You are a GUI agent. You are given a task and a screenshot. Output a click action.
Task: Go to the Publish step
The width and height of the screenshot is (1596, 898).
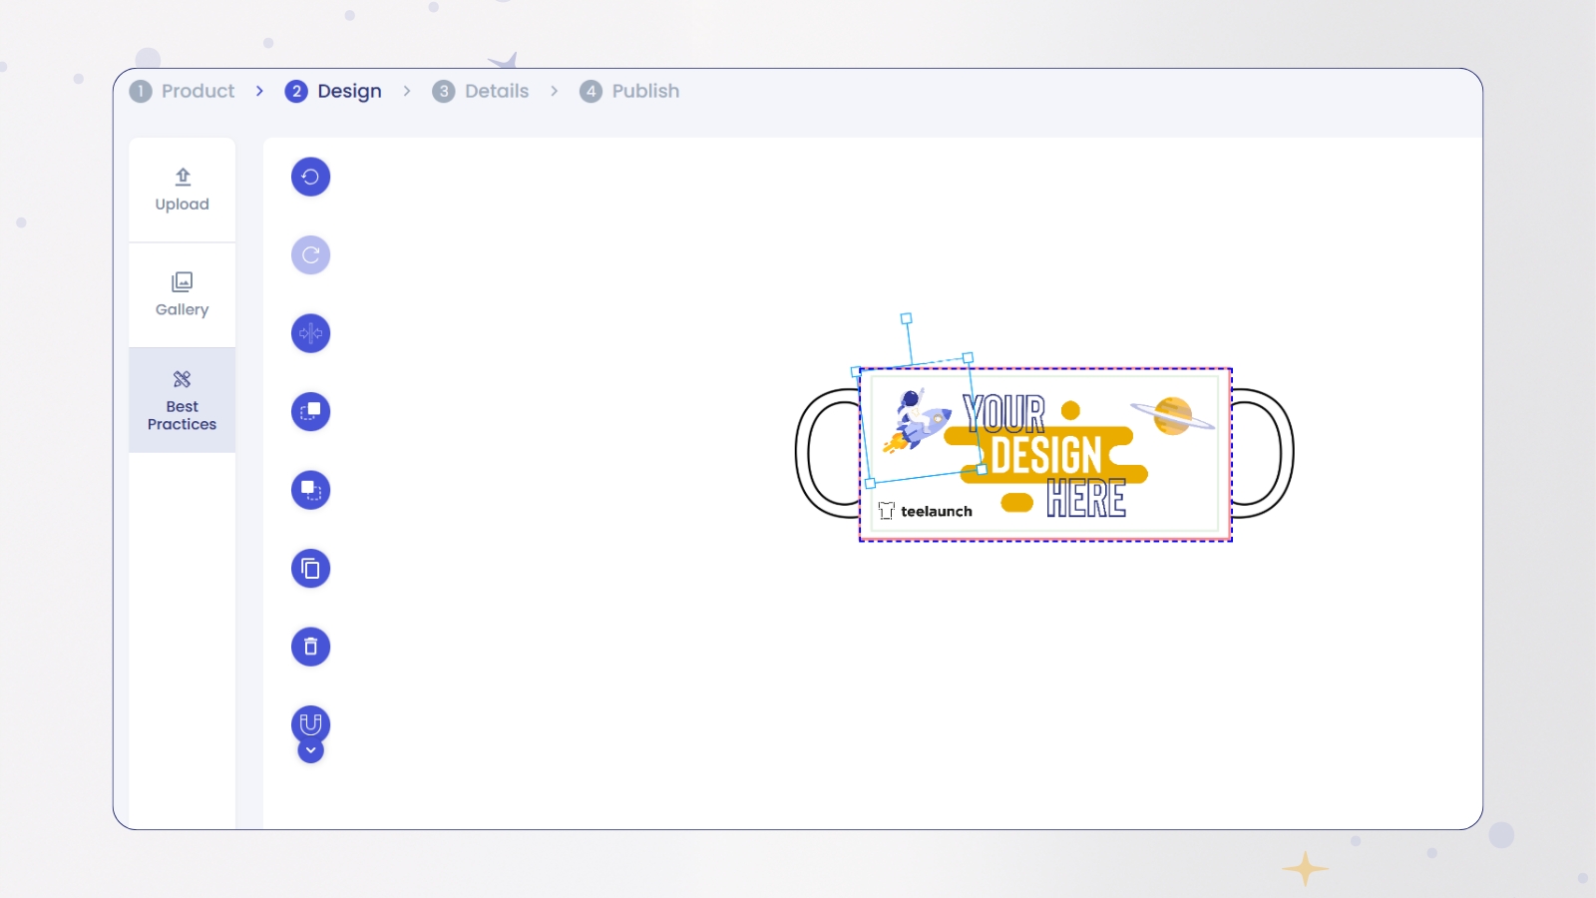point(629,91)
